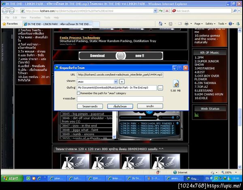
Task: Open the search provider dropdown arrow
Action: (x=239, y=11)
